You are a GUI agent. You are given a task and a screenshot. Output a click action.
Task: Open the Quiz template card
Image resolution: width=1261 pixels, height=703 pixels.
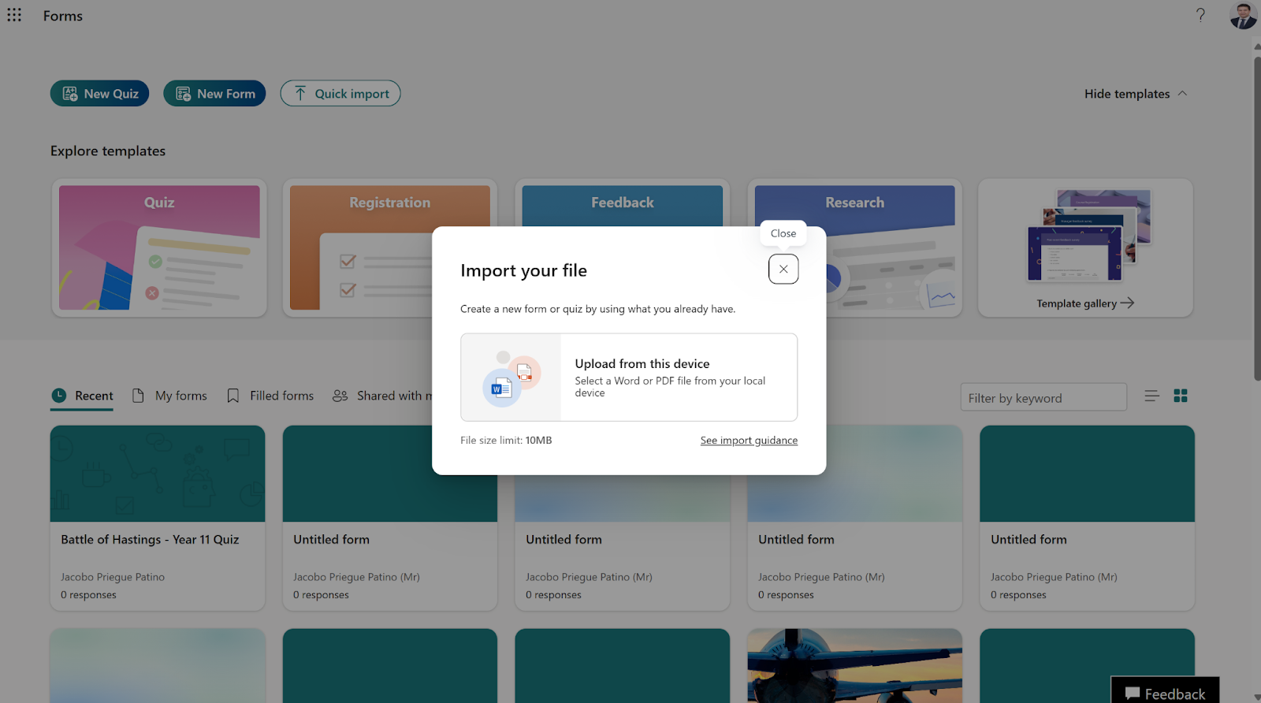click(159, 247)
